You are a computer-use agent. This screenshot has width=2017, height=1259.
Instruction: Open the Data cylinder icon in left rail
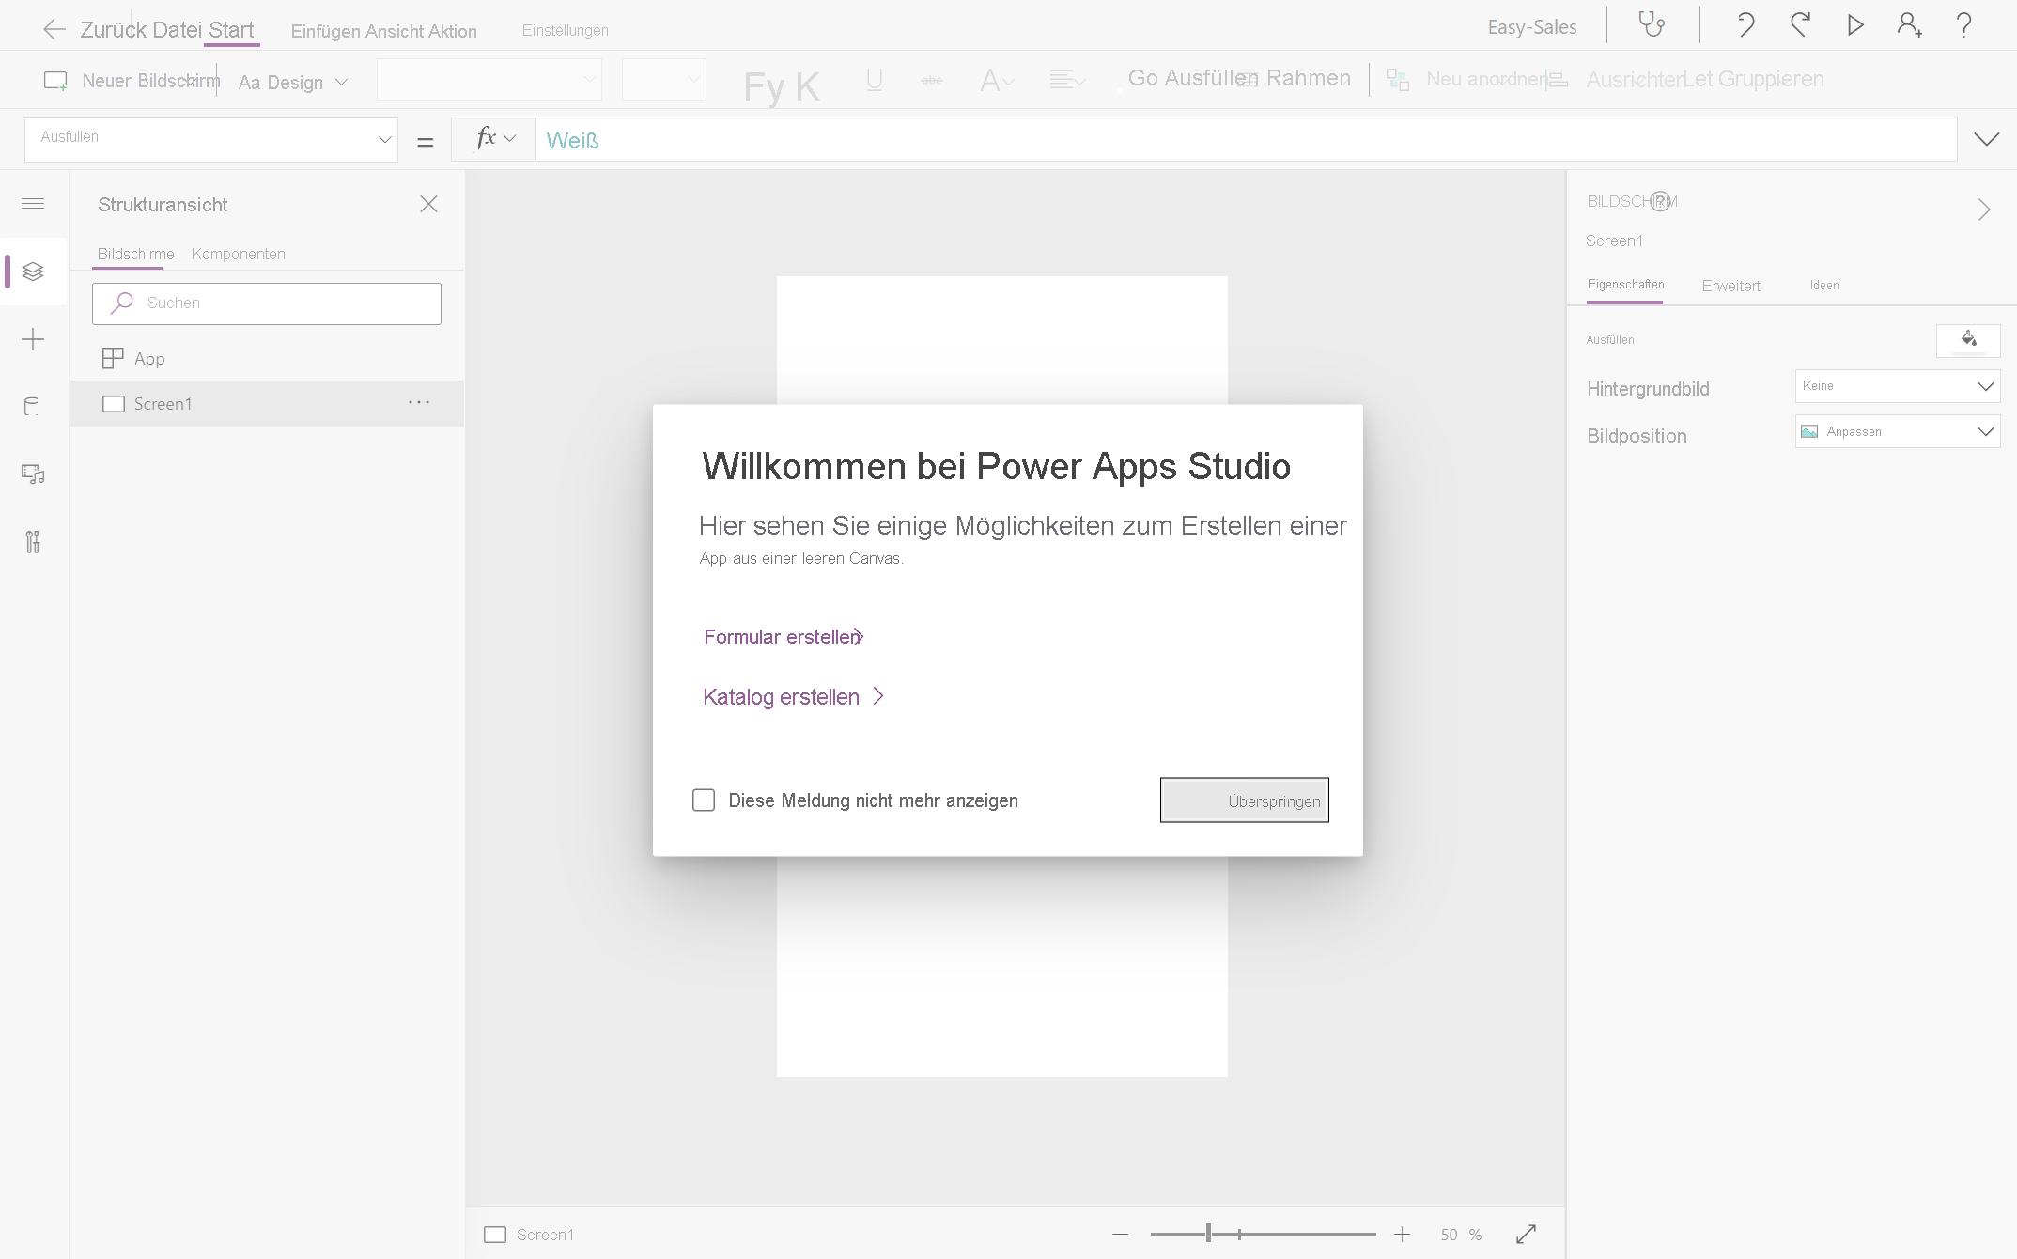pyautogui.click(x=33, y=407)
